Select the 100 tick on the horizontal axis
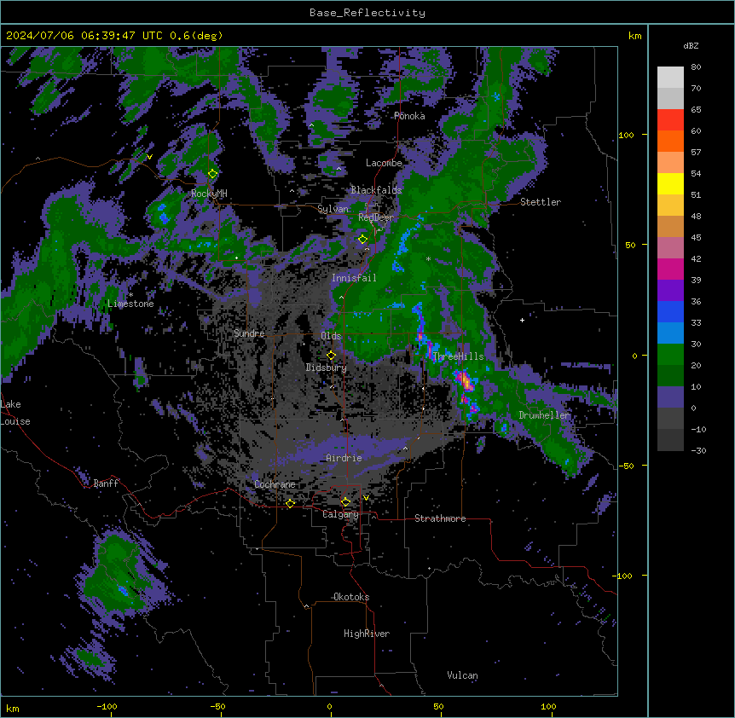This screenshot has width=735, height=718. tap(548, 706)
